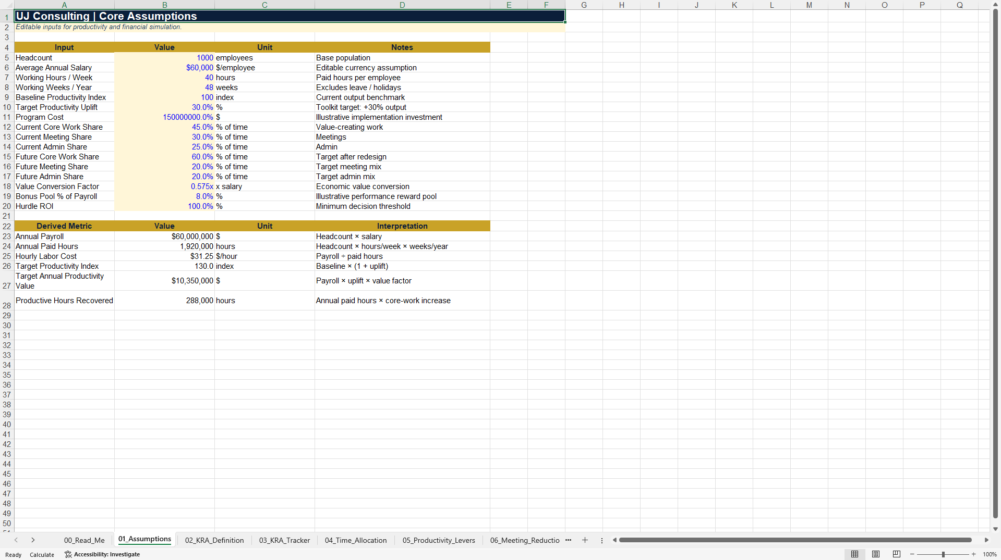
Task: Open the 02_KRA_Definition sheet
Action: point(214,540)
